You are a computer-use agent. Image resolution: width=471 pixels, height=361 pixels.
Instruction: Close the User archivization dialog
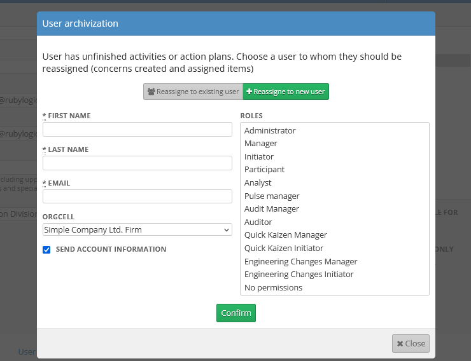coord(411,343)
